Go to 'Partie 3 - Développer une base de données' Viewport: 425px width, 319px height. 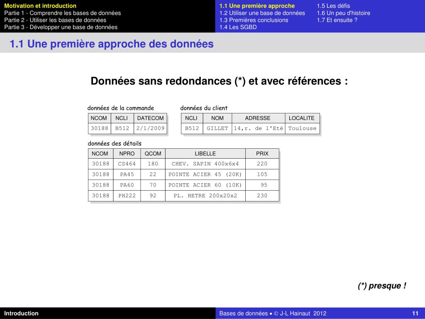coord(61,27)
